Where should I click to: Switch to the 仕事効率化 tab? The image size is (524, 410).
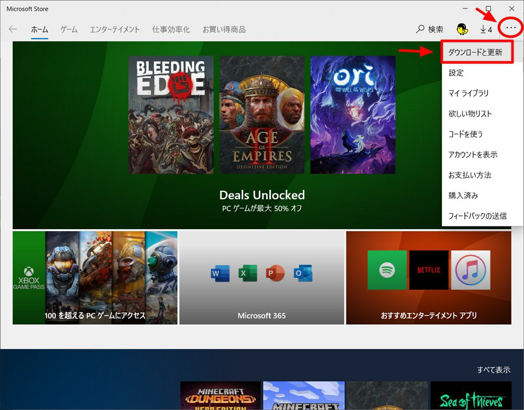[171, 29]
